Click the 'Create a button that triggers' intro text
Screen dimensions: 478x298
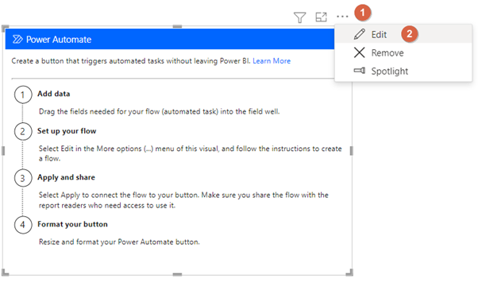click(131, 61)
